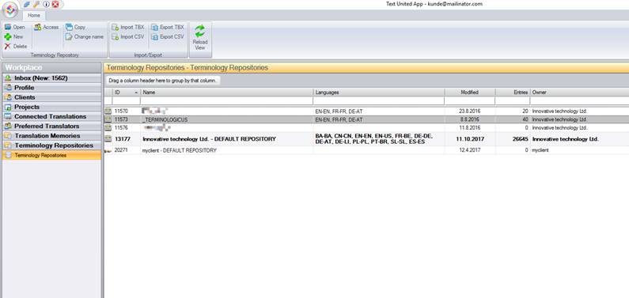The height and width of the screenshot is (298, 629).
Task: Click the repository icon of row 13177
Action: pos(108,138)
